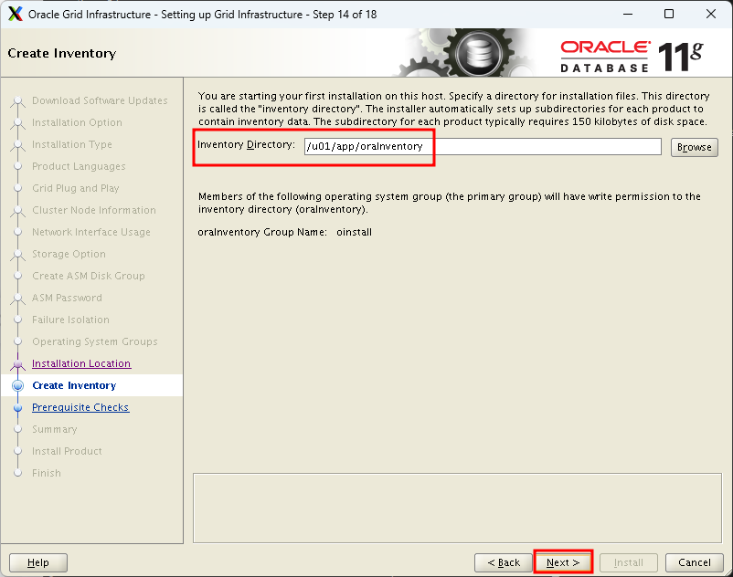The image size is (733, 577).
Task: Click the Product Languages step
Action: (79, 166)
